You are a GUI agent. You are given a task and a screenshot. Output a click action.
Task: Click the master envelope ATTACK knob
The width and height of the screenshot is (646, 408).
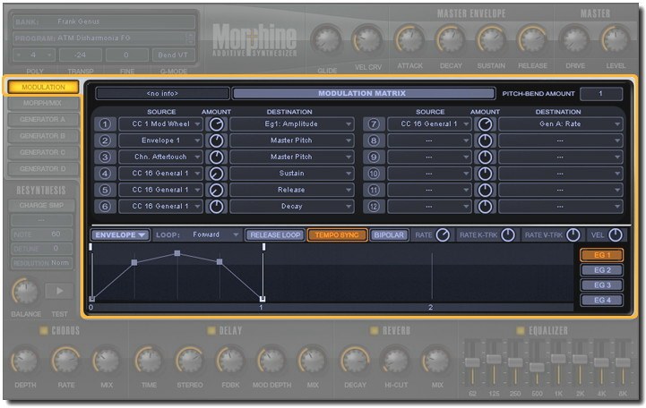(409, 40)
